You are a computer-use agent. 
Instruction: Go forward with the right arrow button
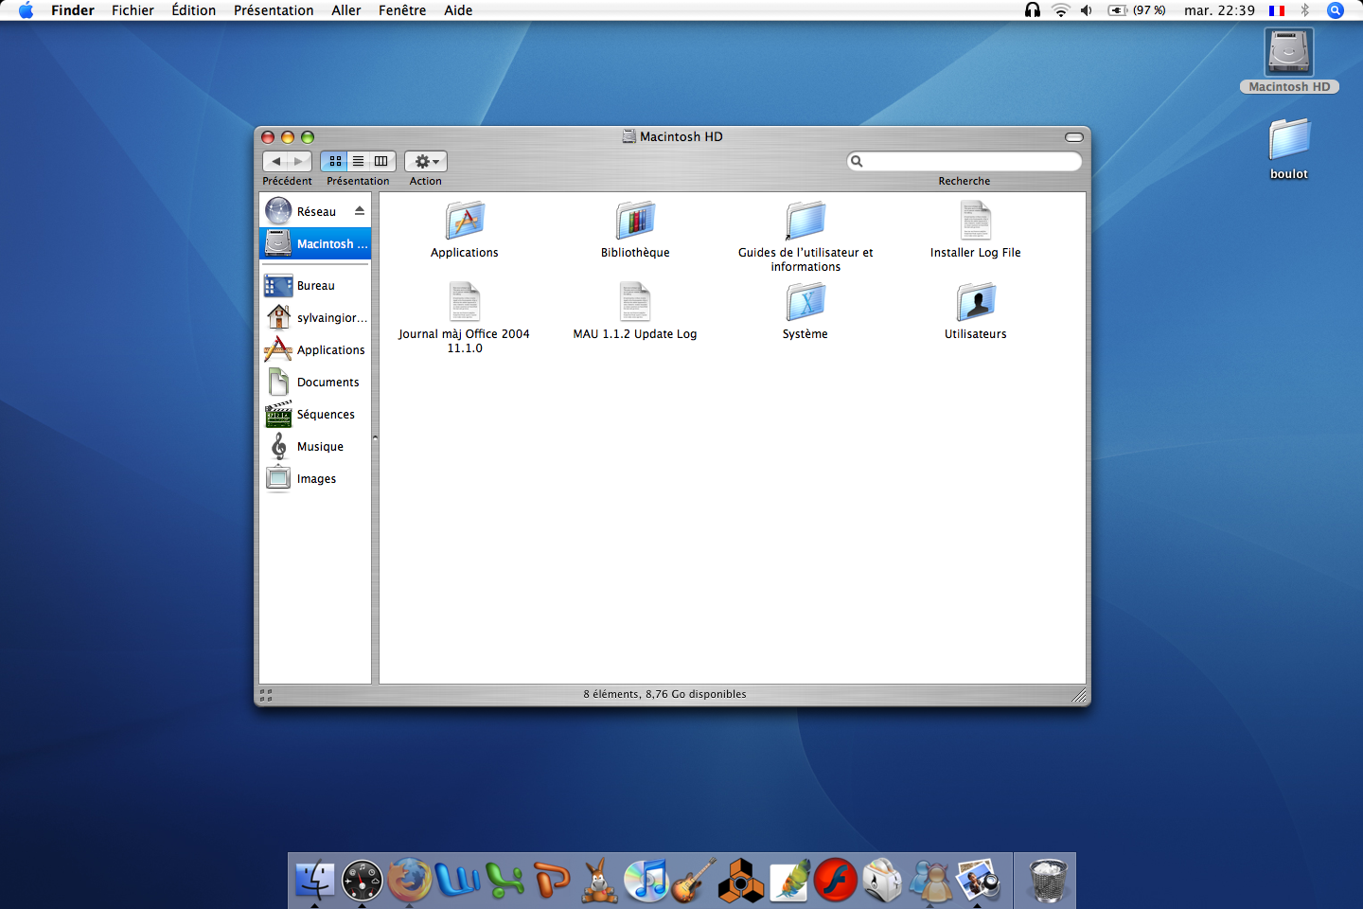point(299,161)
